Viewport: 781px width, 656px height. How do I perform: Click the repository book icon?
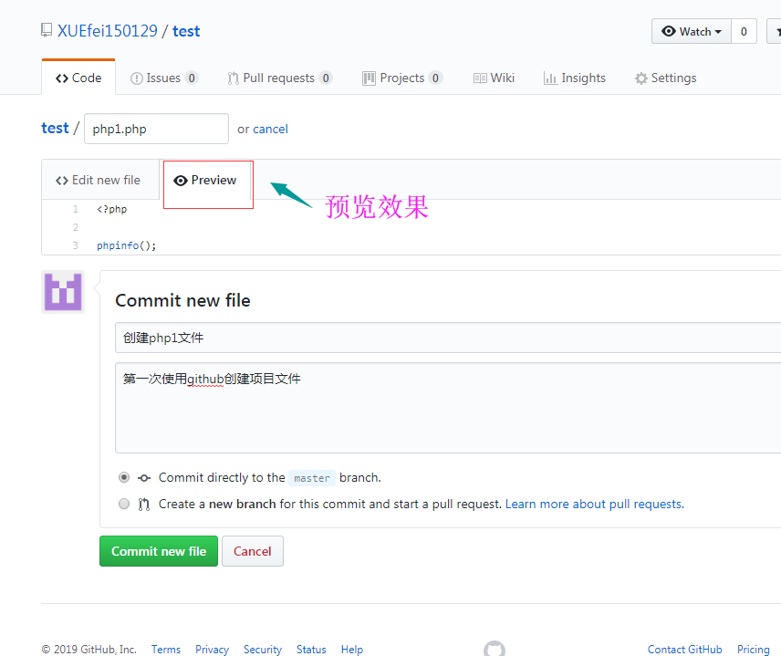pos(47,30)
